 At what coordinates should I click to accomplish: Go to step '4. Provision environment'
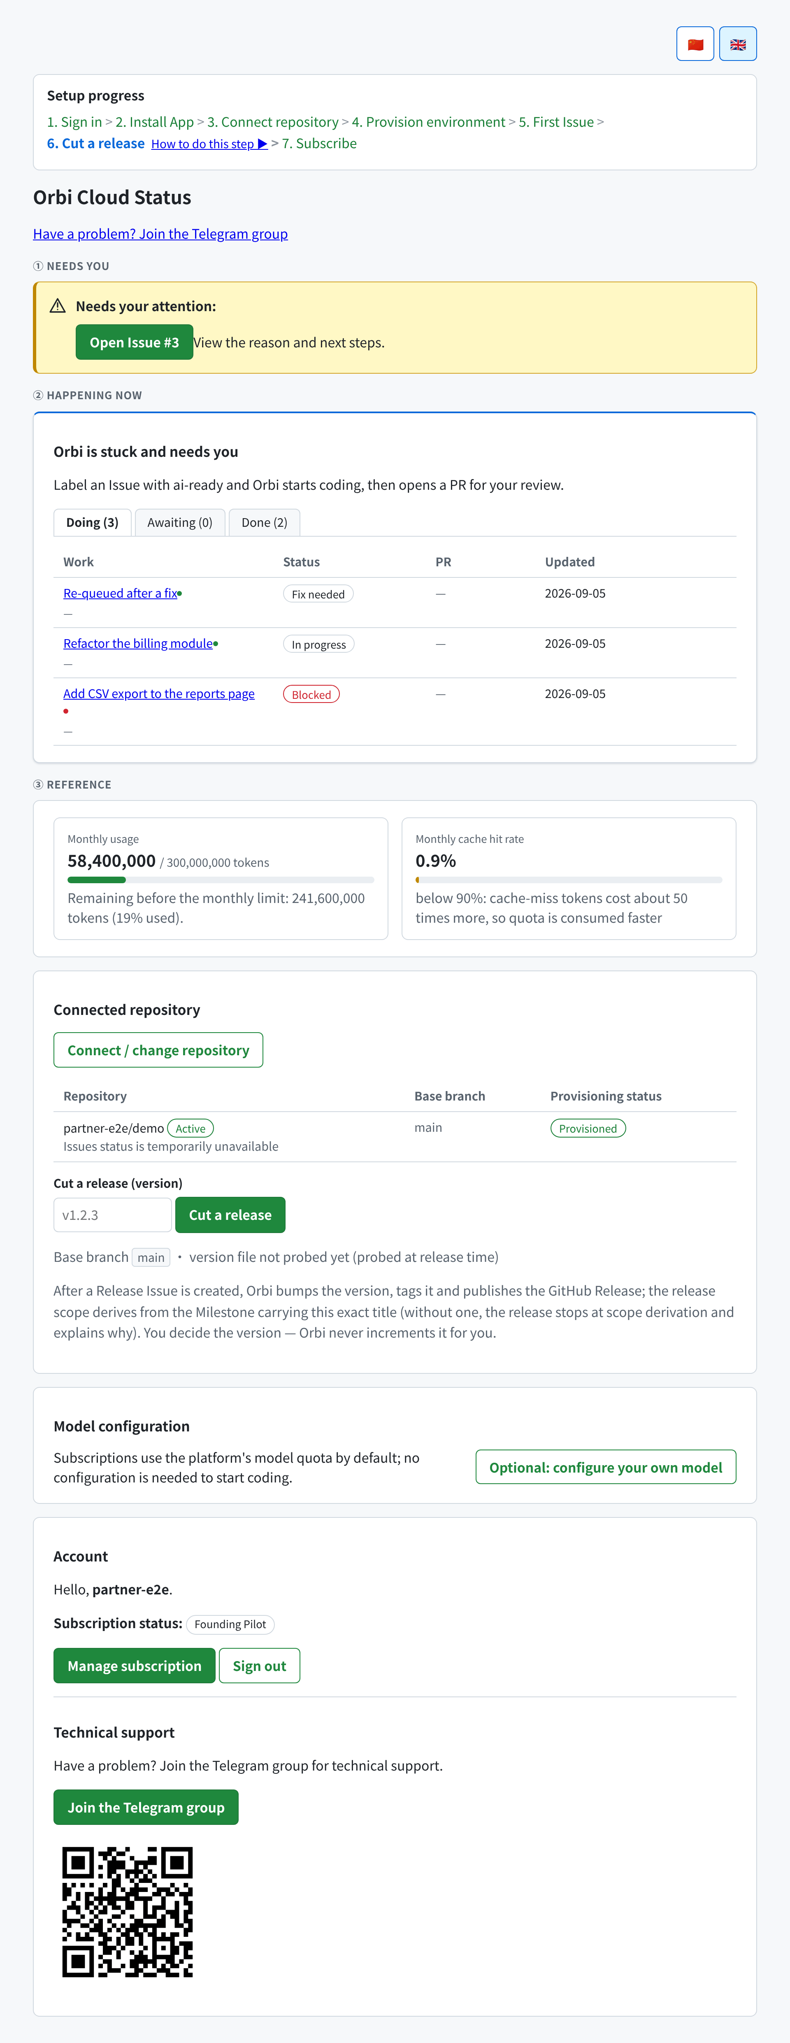tap(428, 122)
